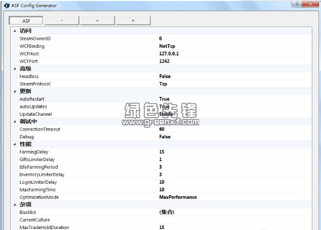Select the FarmingDelay property label
Image resolution: width=321 pixels, height=230 pixels.
[34, 152]
